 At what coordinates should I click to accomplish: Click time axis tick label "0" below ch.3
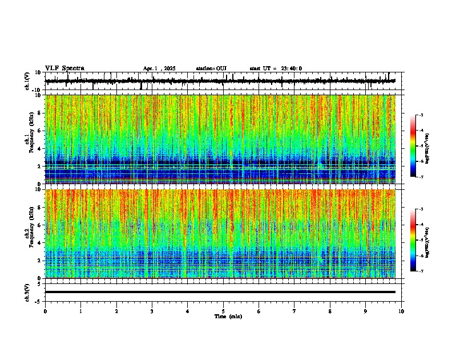(x=45, y=311)
